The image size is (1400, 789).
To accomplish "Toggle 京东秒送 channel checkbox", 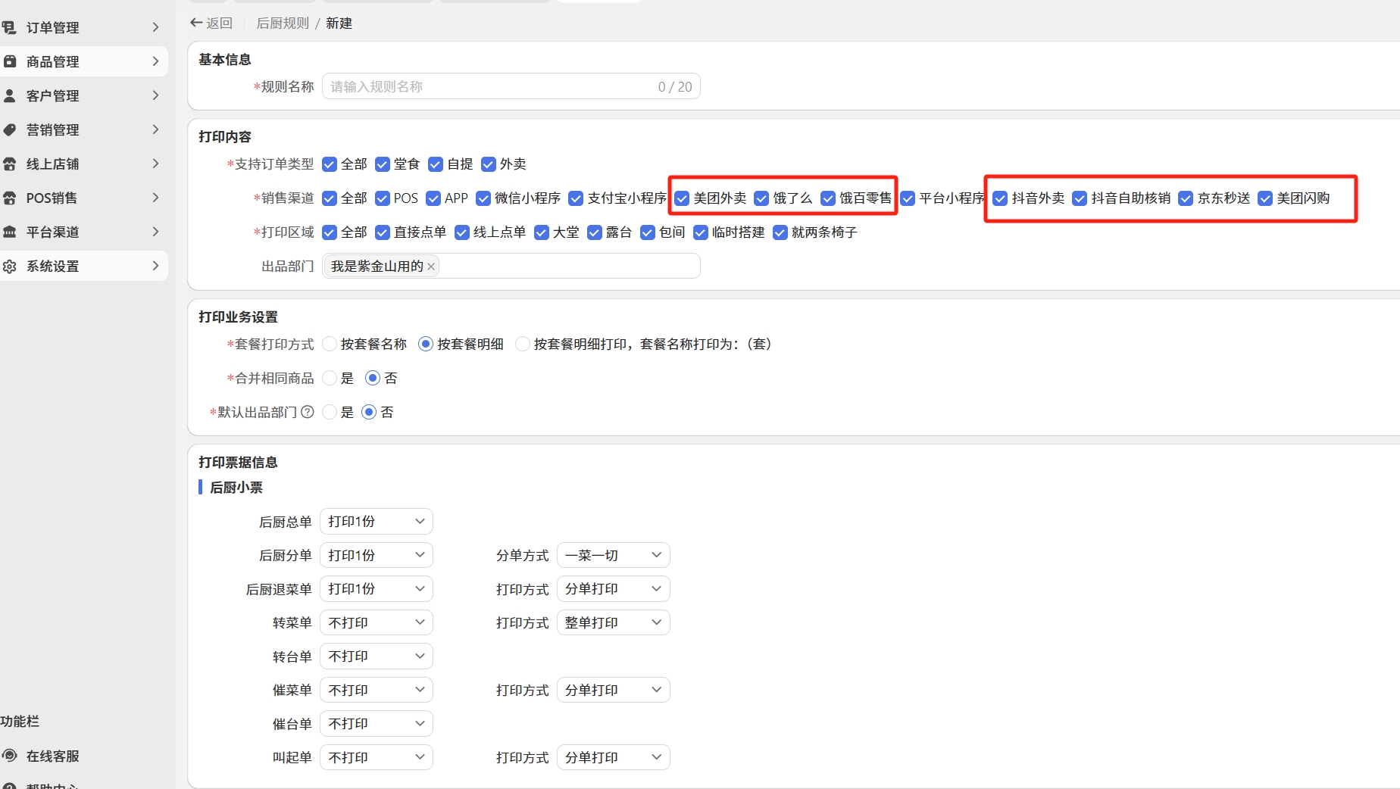I will click(1186, 198).
